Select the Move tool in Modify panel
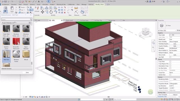Viewport: 180px width, 101px height. pos(42,12)
